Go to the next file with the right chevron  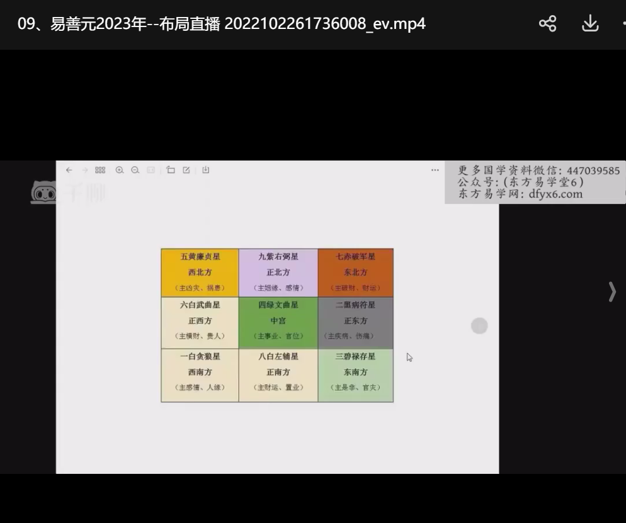pyautogui.click(x=612, y=291)
